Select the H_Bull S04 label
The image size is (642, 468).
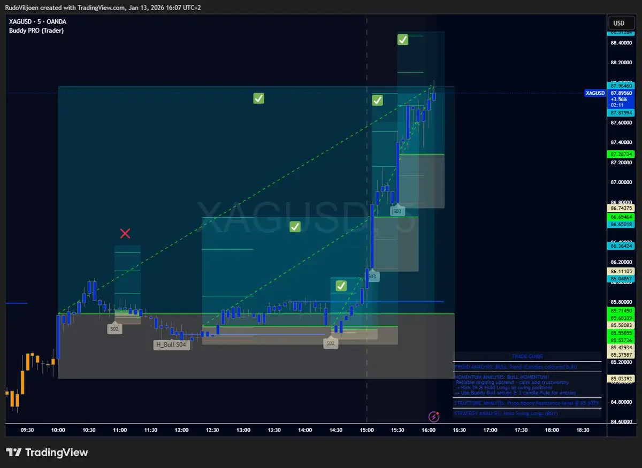point(171,345)
